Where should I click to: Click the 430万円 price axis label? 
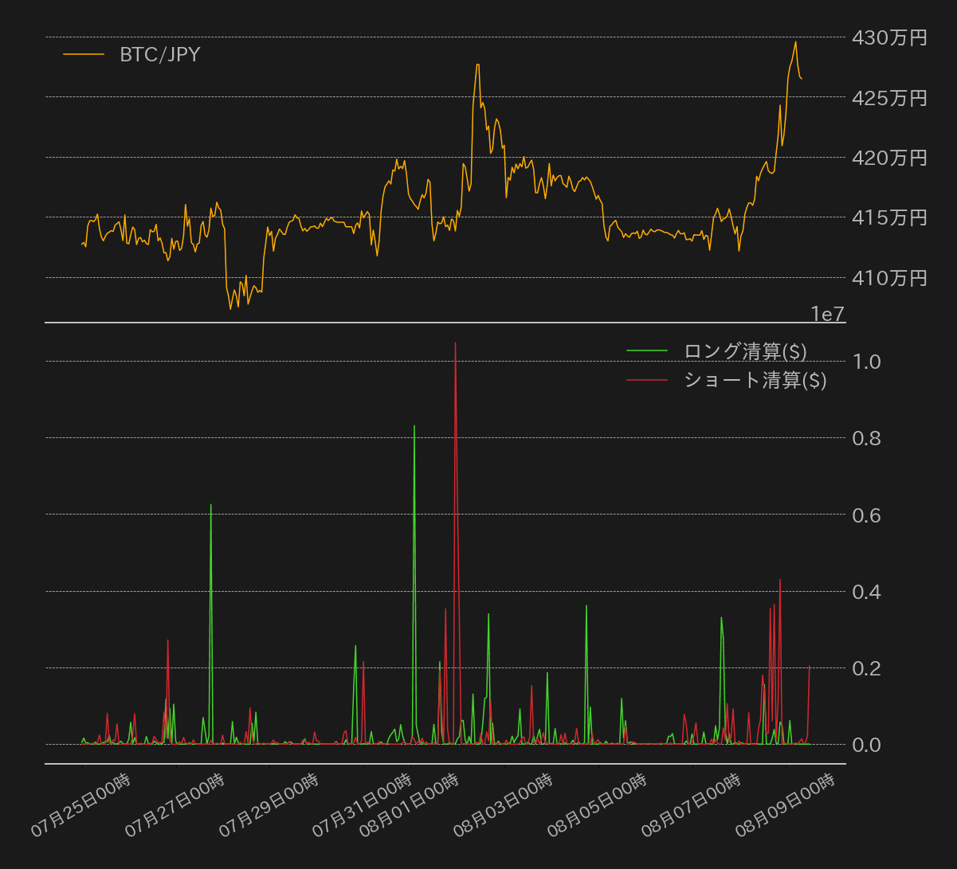pos(889,37)
